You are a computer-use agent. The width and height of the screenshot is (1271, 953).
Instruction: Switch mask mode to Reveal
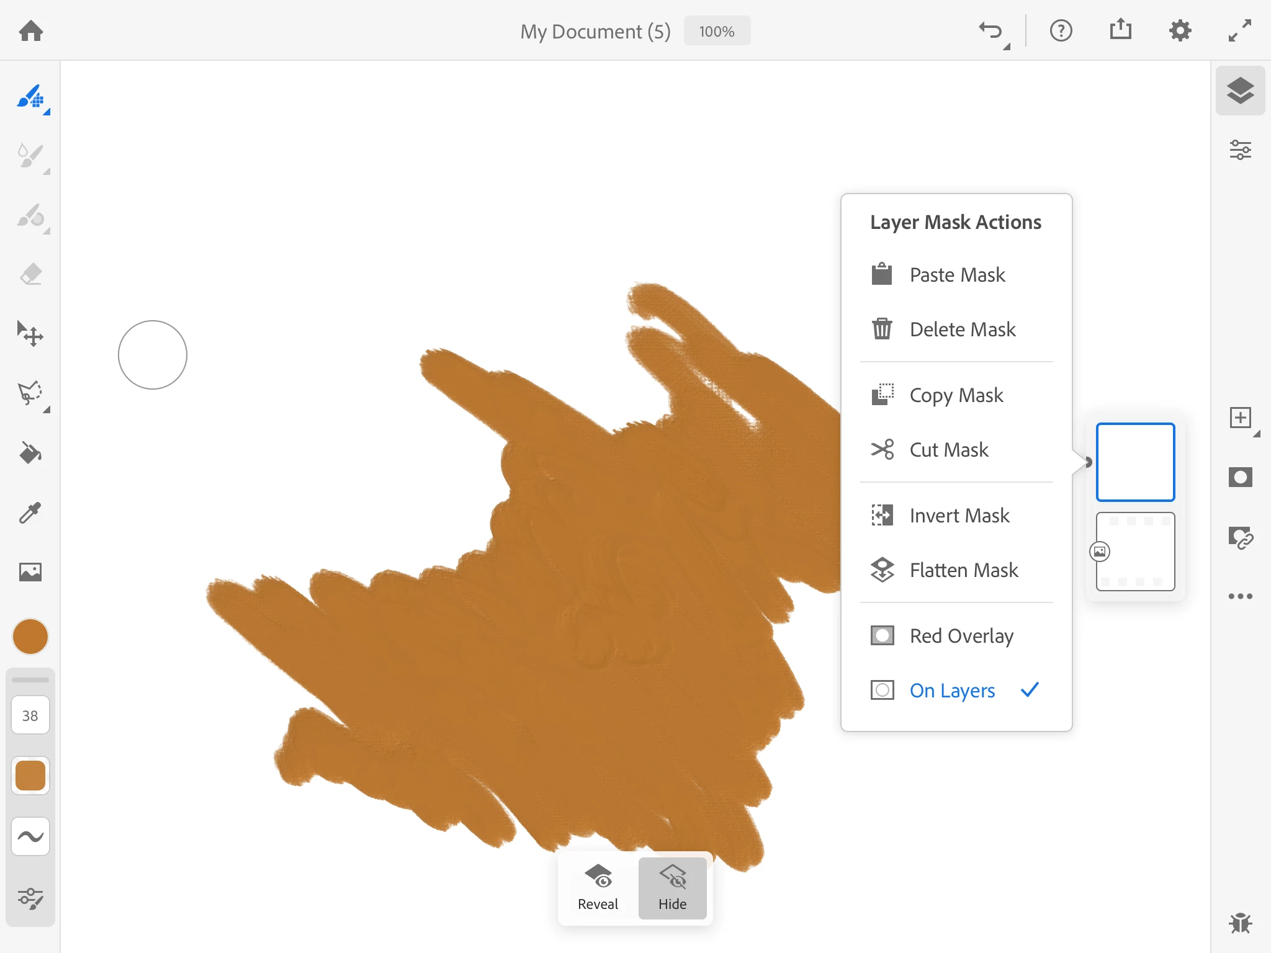coord(598,888)
